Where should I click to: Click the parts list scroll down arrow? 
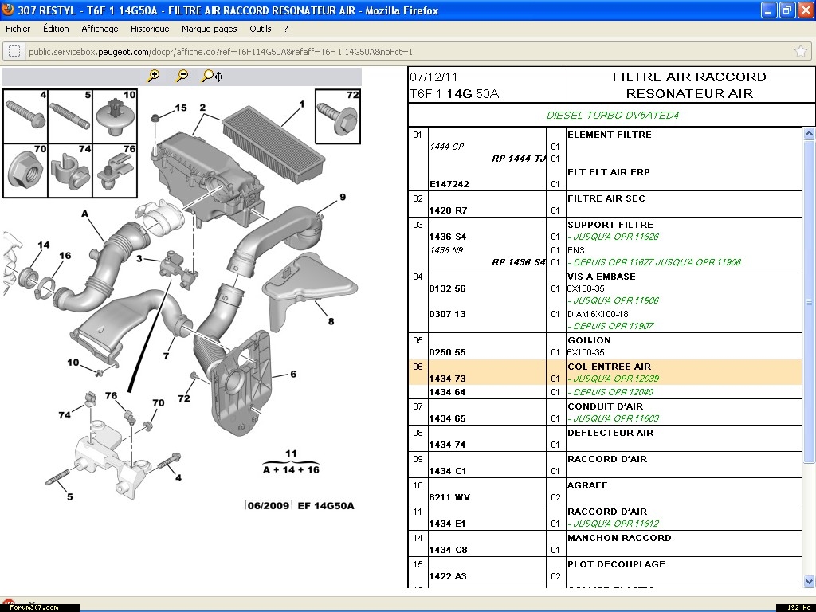tap(809, 581)
